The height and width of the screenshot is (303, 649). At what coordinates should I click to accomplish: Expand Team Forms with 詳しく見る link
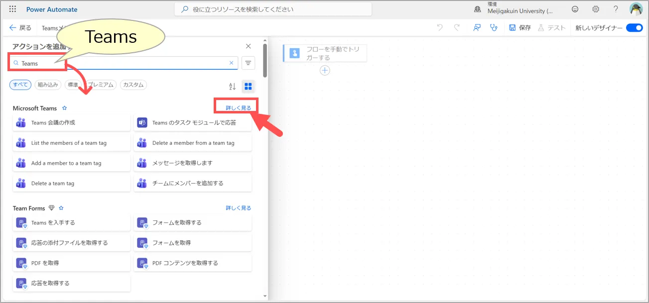pos(238,208)
